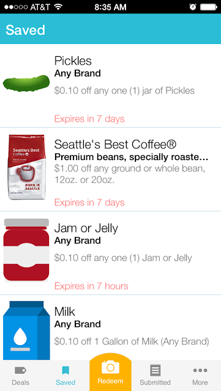This screenshot has height=391, width=221.
Task: Open the Redeem camera button
Action: click(x=110, y=373)
